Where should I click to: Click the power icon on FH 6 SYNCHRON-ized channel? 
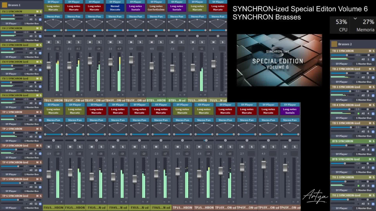(40, 103)
